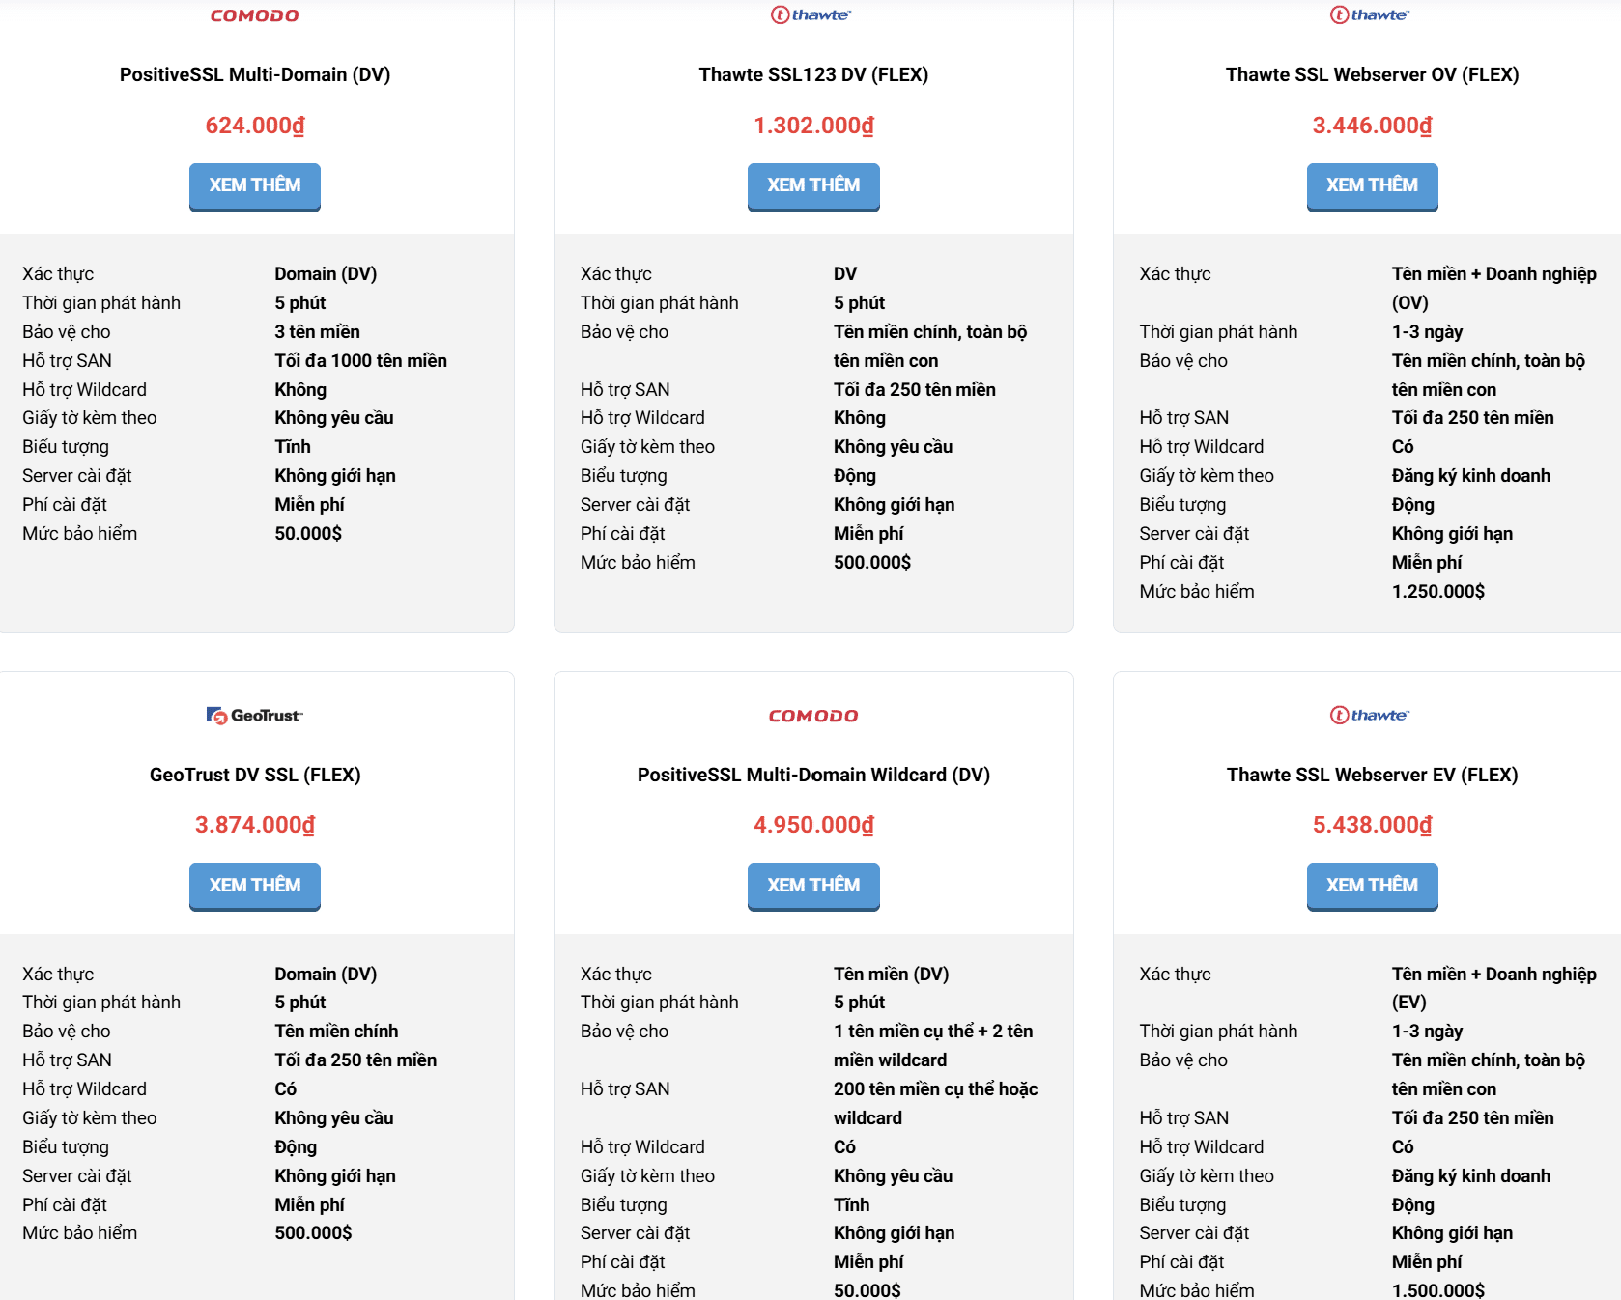Click the Thawte logo above Webserver OV
The image size is (1621, 1300).
(x=1371, y=14)
